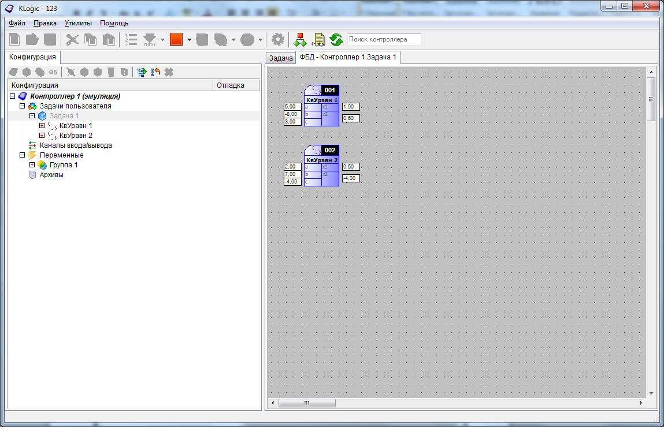The height and width of the screenshot is (427, 664).
Task: Click the Поиск контроллера search field
Action: point(384,39)
